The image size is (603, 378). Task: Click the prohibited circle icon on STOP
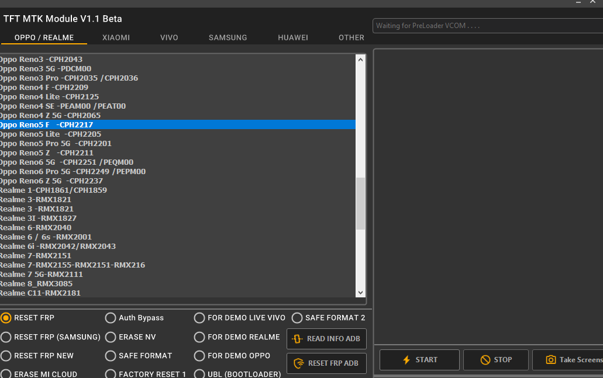[485, 360]
